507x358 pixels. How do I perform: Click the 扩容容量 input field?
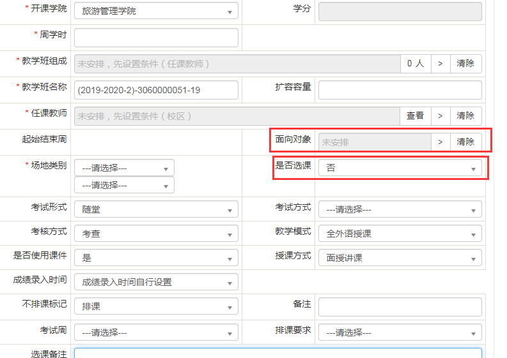tap(400, 90)
